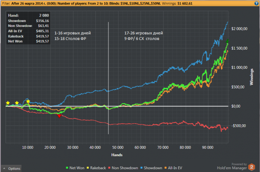Click the Rakeback $419,57 stat row
This screenshot has height=172, width=260.
[28, 36]
